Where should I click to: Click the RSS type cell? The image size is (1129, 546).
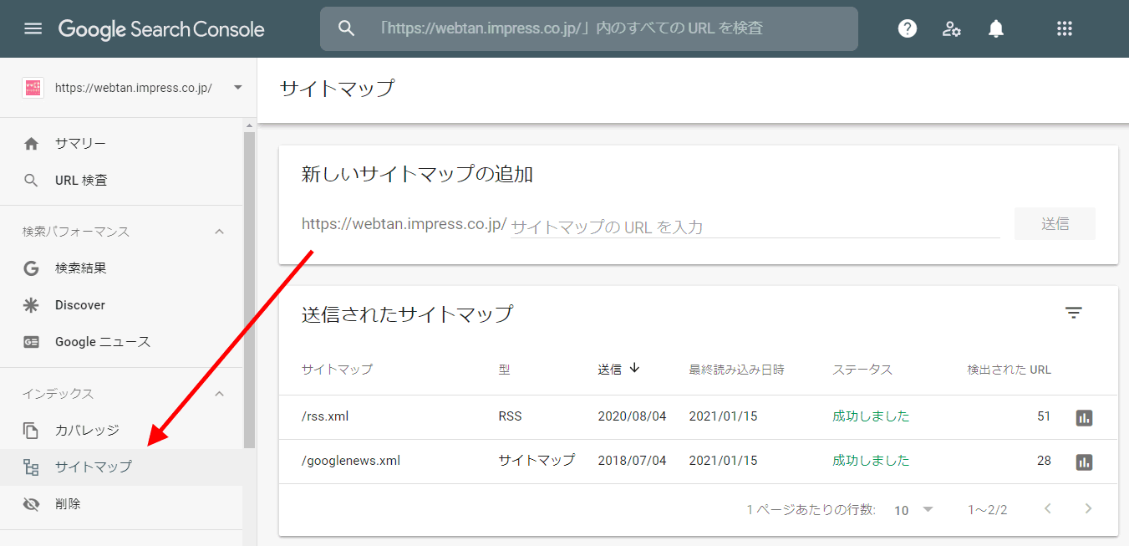pyautogui.click(x=510, y=416)
